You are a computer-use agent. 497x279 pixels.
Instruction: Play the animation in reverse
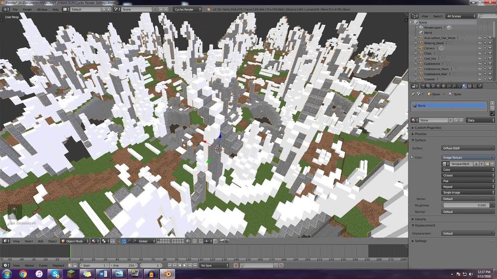coord(180,265)
